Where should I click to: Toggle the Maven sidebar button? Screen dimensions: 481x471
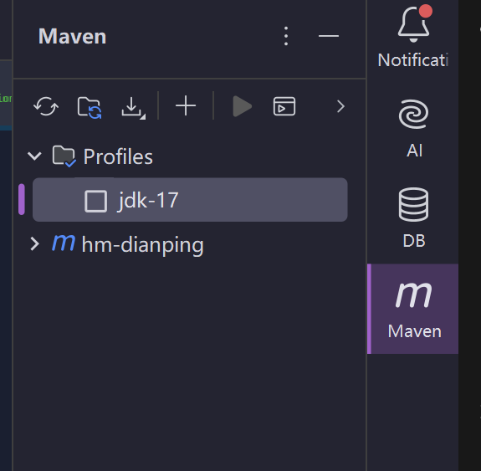point(413,309)
